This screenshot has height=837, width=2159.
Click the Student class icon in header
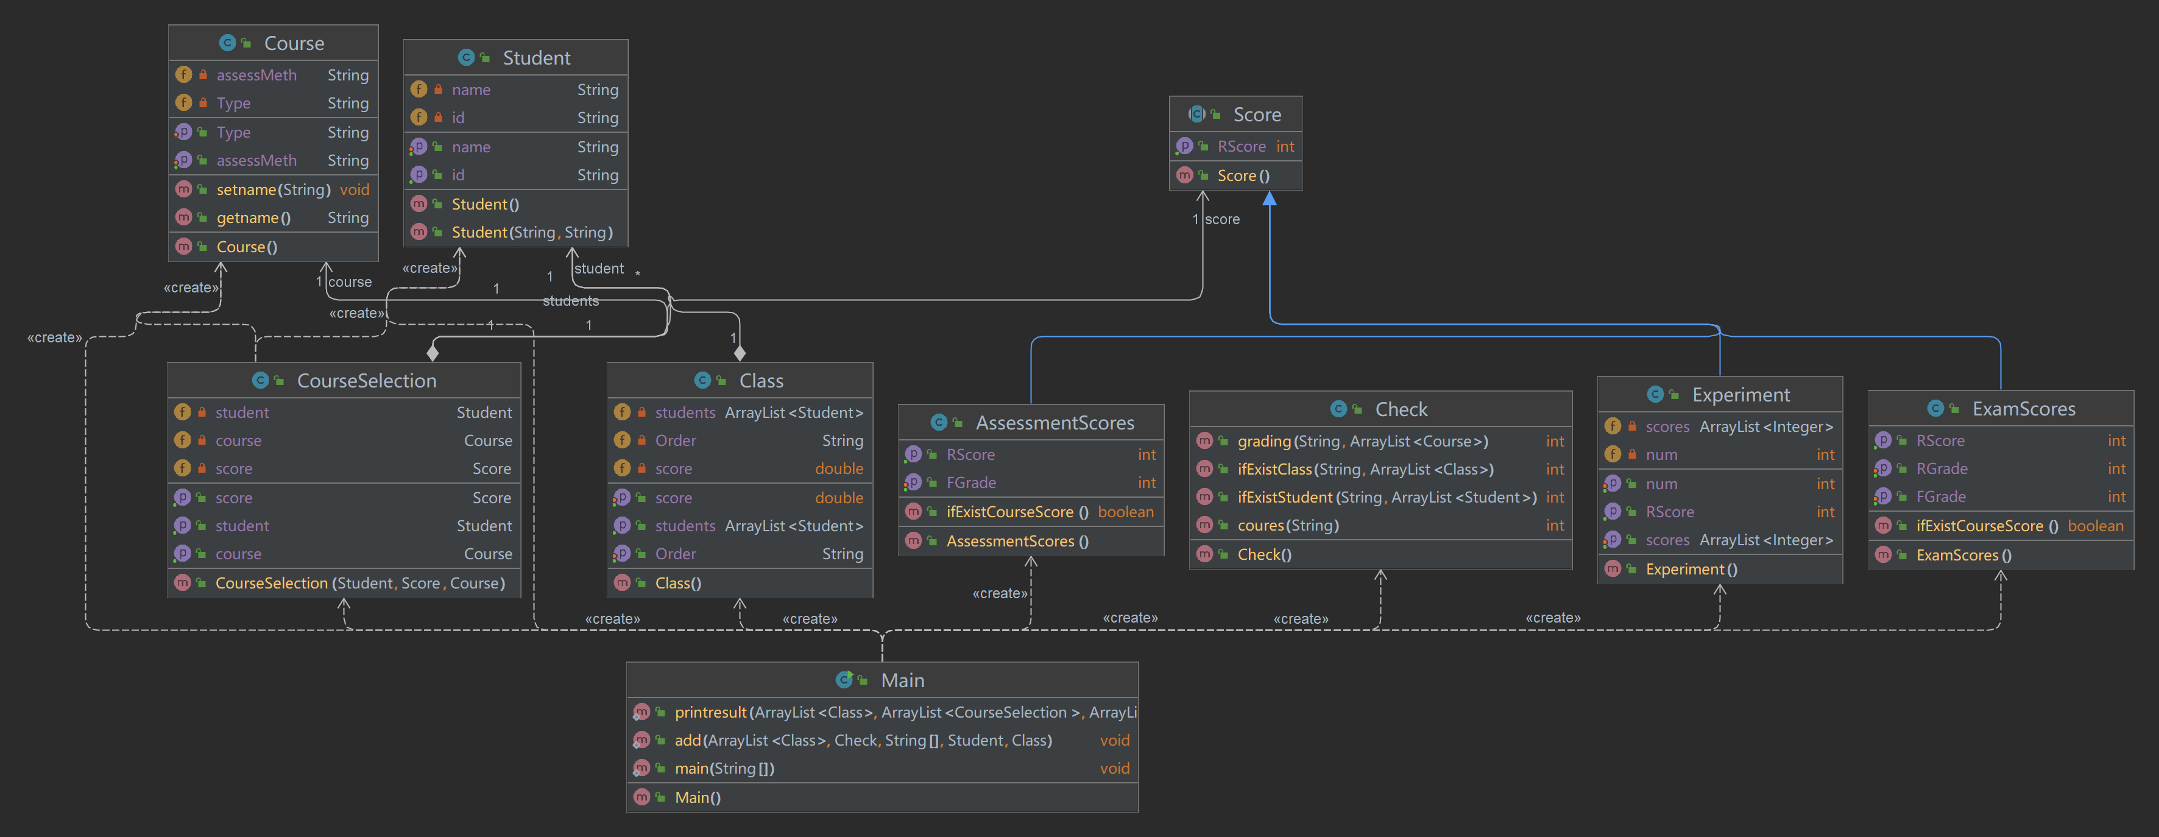click(x=466, y=58)
